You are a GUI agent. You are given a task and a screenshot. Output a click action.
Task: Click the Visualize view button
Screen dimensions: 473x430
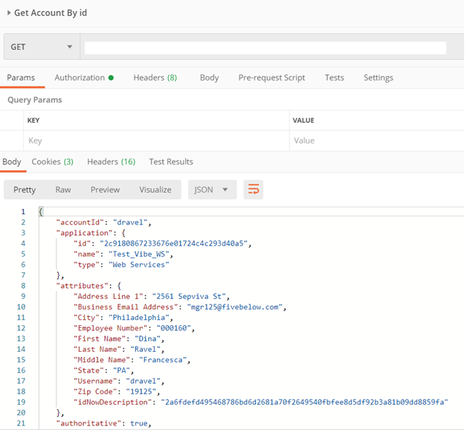(x=155, y=190)
